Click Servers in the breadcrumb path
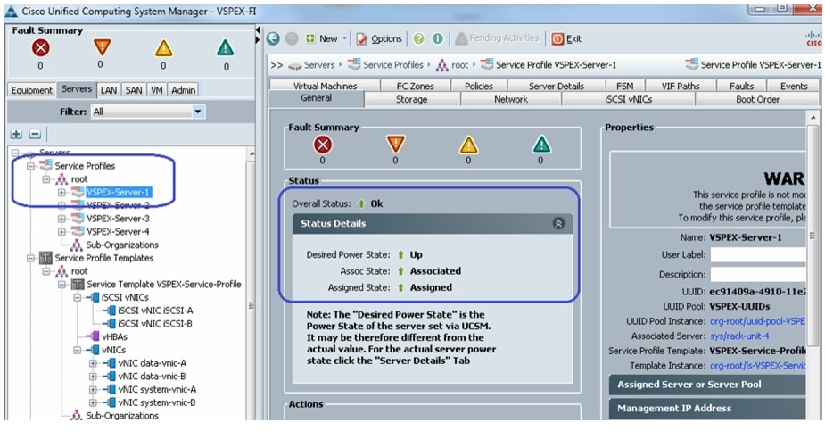 [318, 65]
